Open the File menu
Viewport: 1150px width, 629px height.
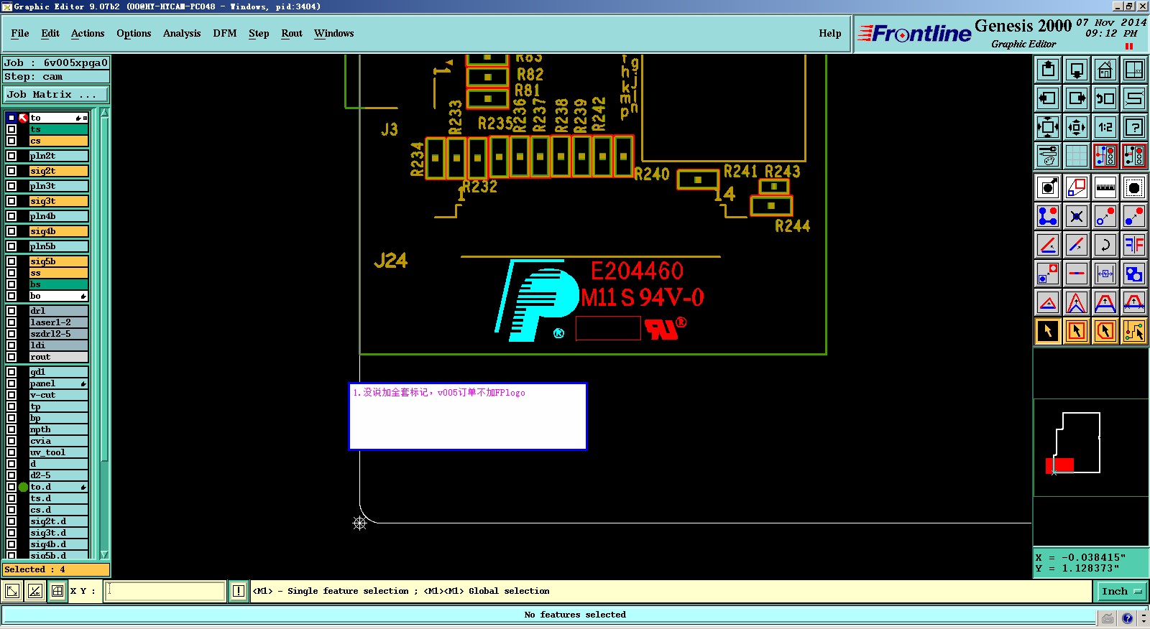pos(20,34)
